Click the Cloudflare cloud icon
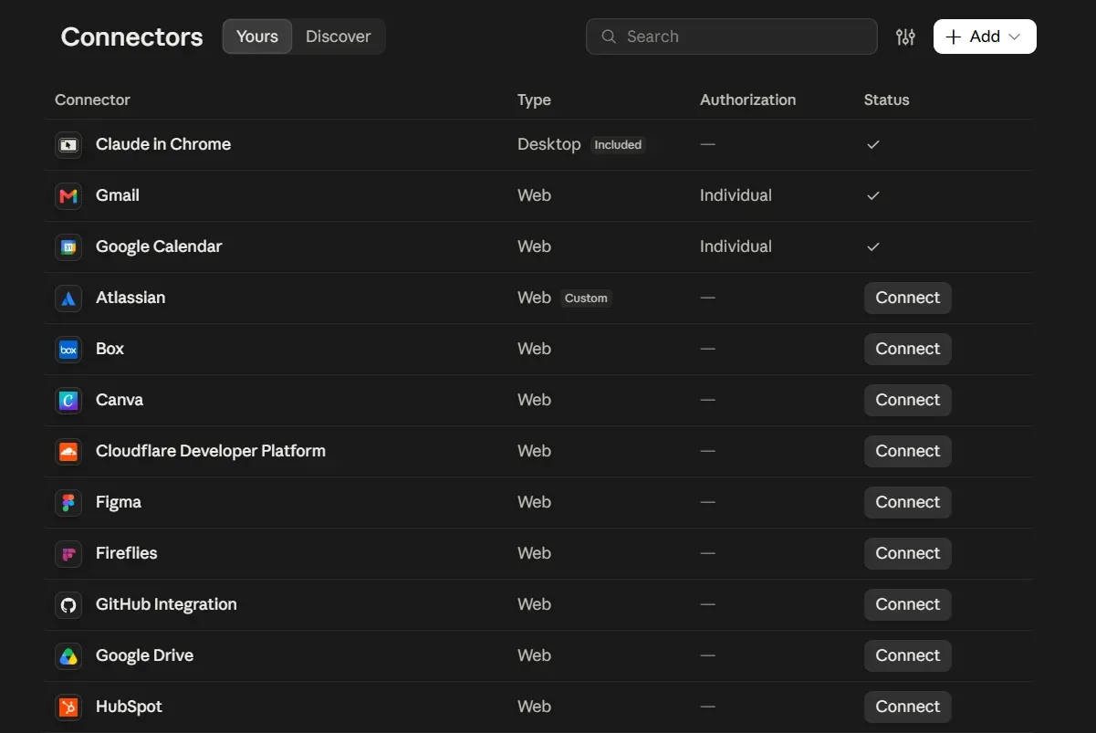The height and width of the screenshot is (733, 1096). 68,451
